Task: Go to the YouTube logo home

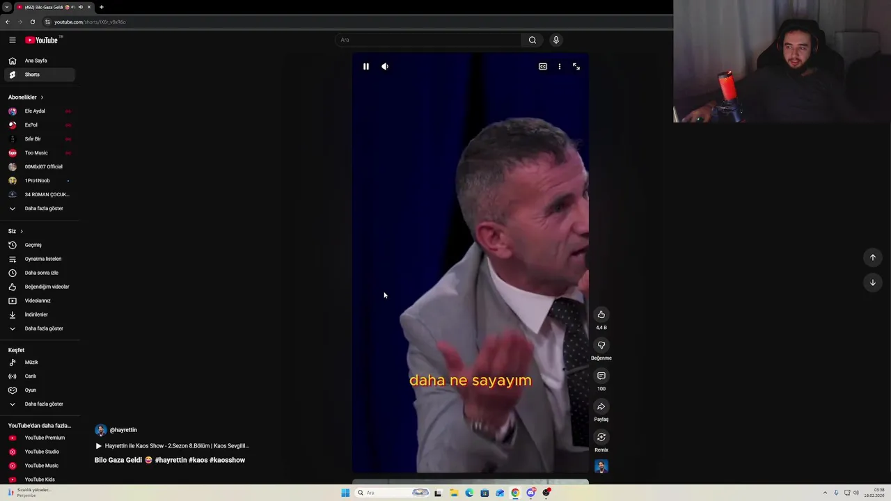Action: (42, 40)
